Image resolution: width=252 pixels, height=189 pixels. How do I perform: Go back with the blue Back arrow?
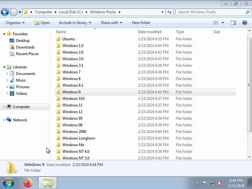(5, 12)
